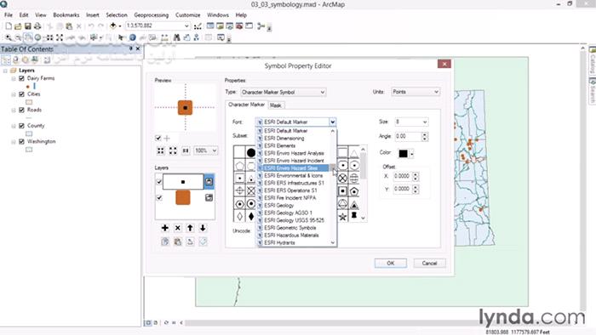Viewport: 596px width, 335px height.
Task: Click the Print icon in the toolbar
Action: click(x=37, y=26)
